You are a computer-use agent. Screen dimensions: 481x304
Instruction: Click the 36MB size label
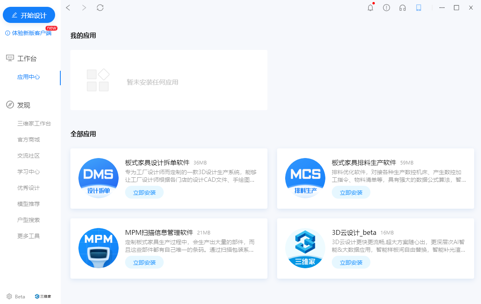tap(200, 163)
